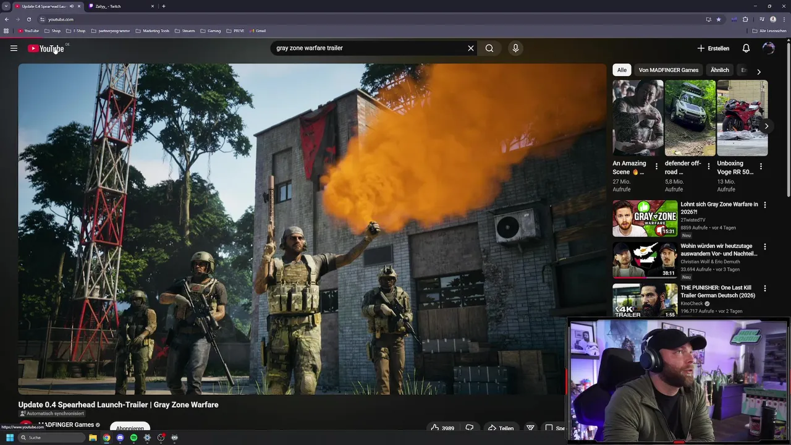Switch to the 'Zallyy_ - Twitch' browser tab
Viewport: 791px width, 445px height.
pyautogui.click(x=121, y=6)
